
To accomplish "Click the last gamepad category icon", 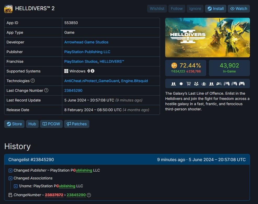I will pos(242,84).
